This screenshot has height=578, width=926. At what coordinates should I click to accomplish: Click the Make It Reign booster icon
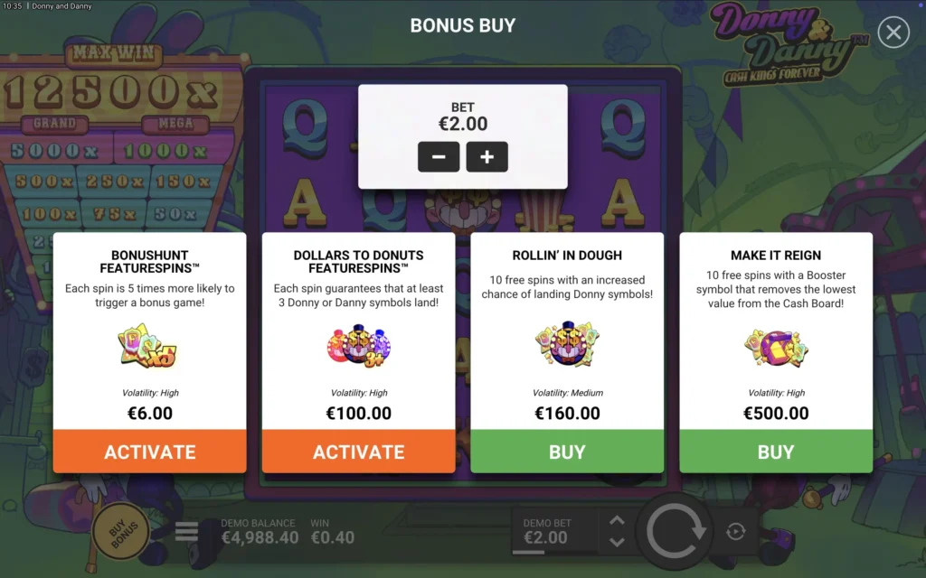tap(776, 347)
